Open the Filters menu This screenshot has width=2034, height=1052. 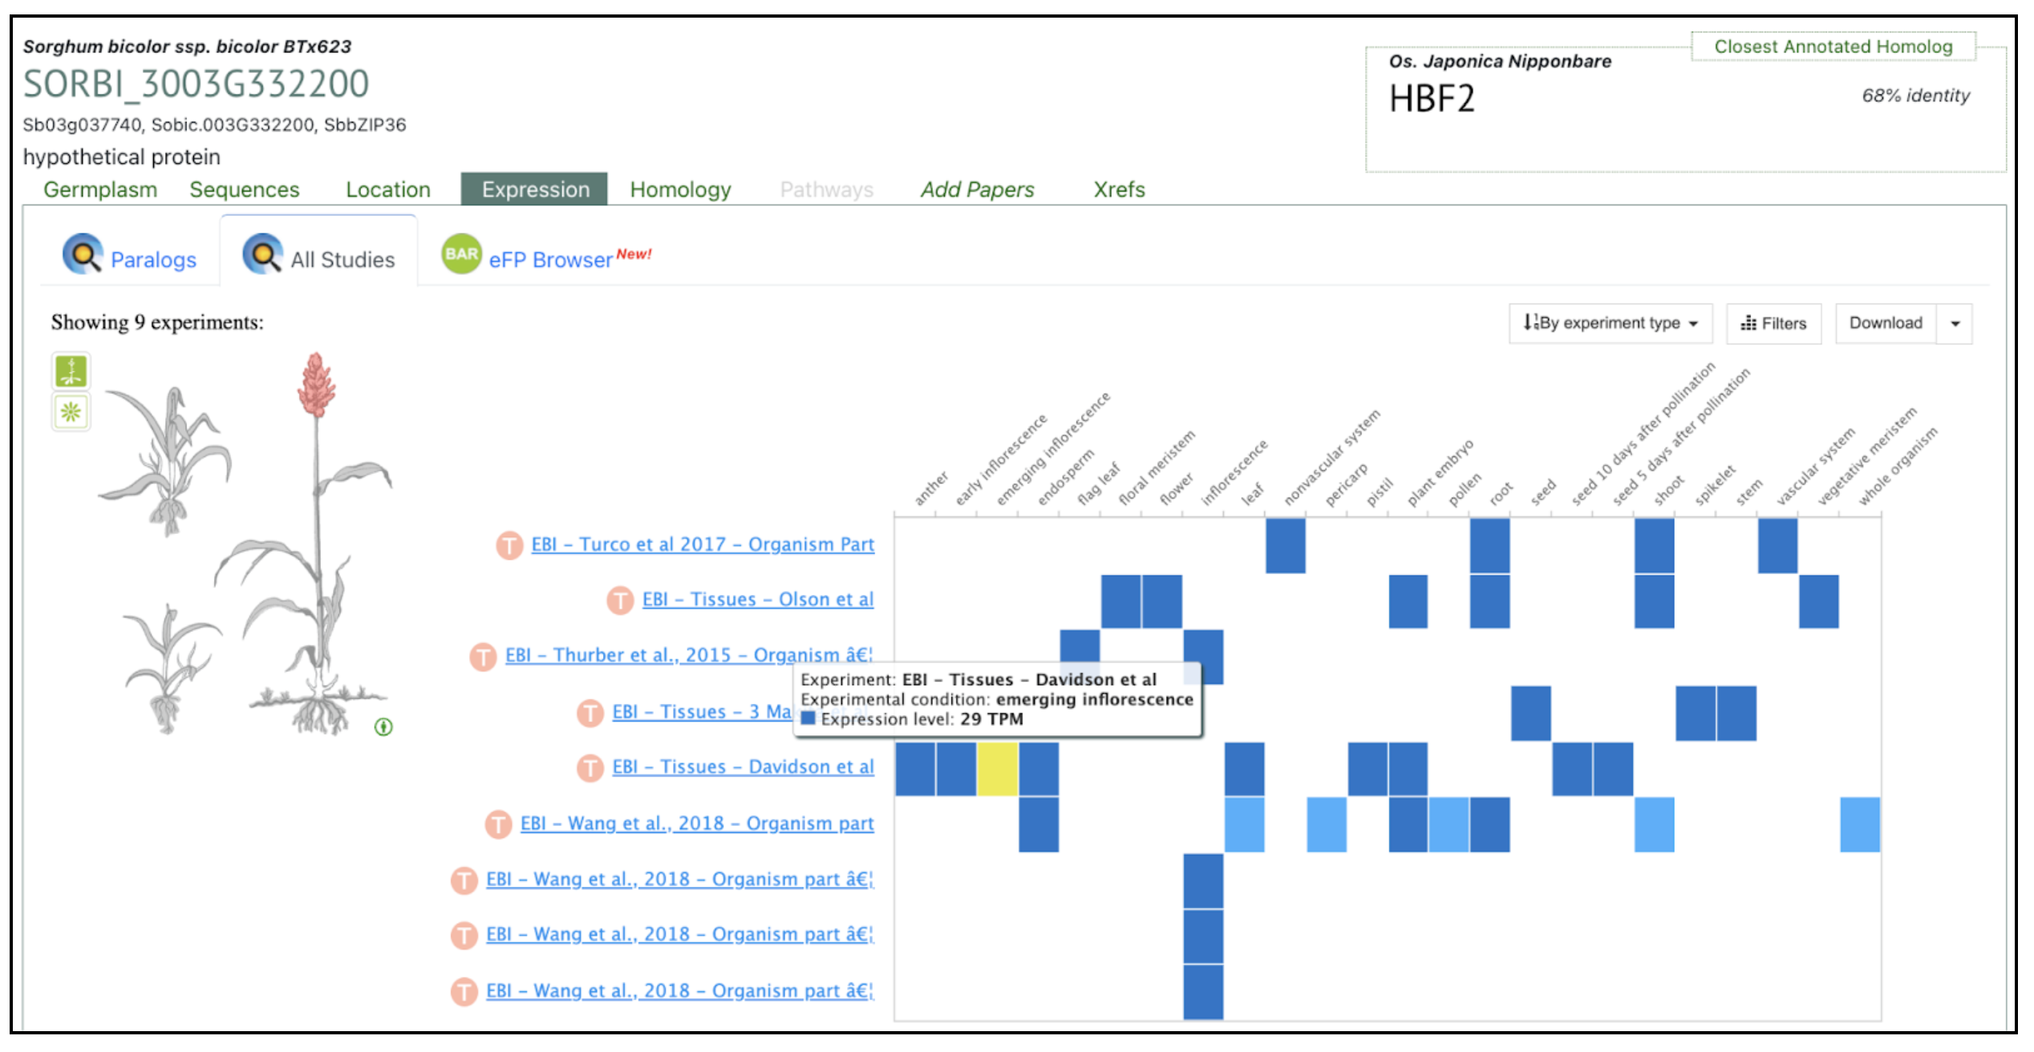(1773, 323)
